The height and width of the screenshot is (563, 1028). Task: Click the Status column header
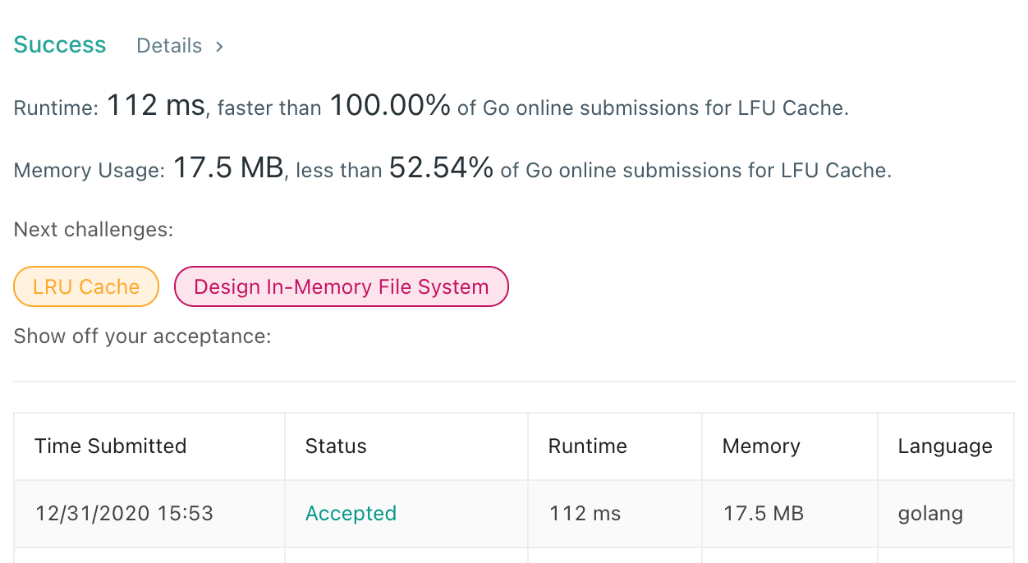coord(336,446)
